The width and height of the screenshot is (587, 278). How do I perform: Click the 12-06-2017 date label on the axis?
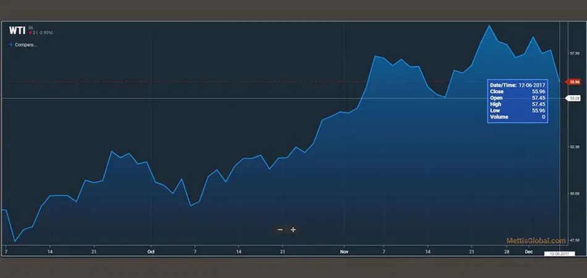[x=557, y=254]
